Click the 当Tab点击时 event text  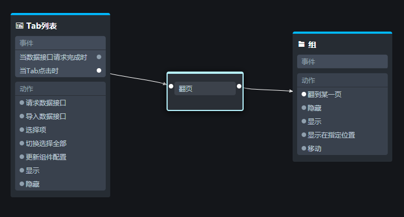[39, 70]
